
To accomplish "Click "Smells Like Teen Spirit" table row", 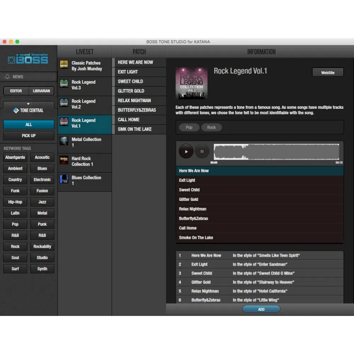I will (x=260, y=255).
